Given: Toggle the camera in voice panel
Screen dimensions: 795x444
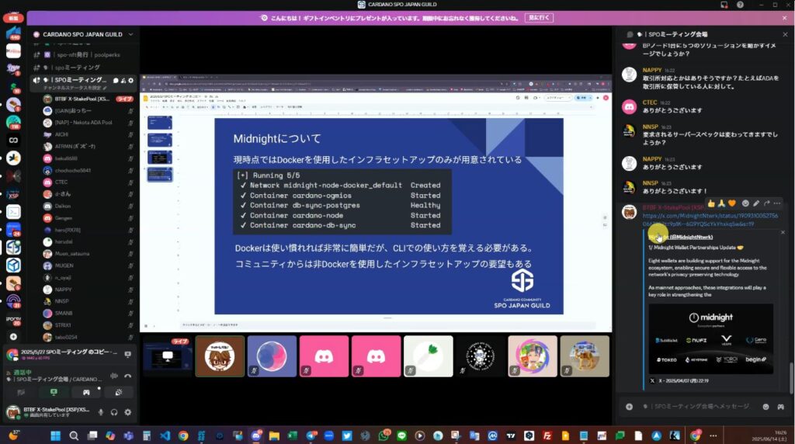Looking at the screenshot, I should pyautogui.click(x=21, y=392).
